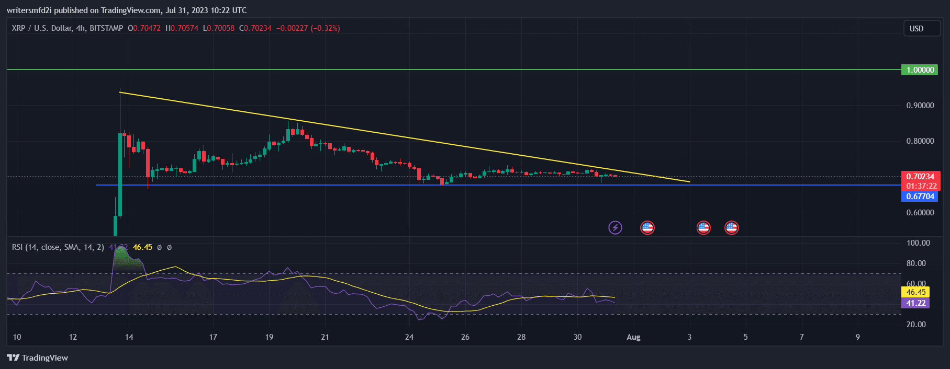The height and width of the screenshot is (369, 950).
Task: Click the yellow 46.45 value in RSI legend
Action: [x=142, y=247]
